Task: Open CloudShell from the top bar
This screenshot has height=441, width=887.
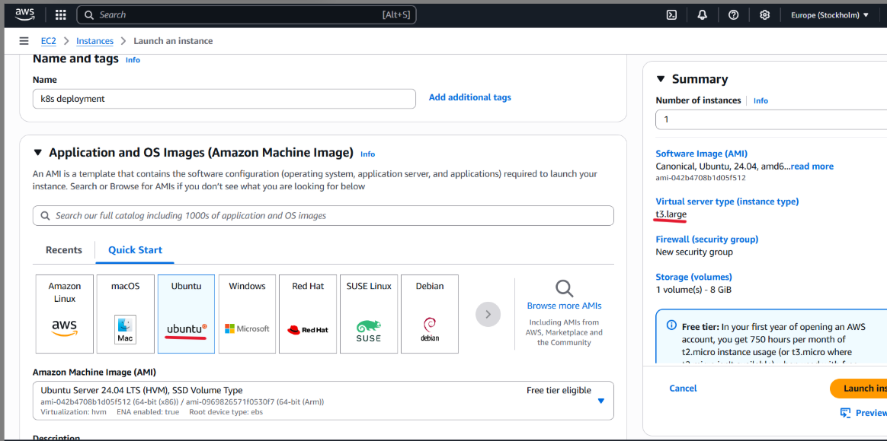Action: click(x=671, y=14)
